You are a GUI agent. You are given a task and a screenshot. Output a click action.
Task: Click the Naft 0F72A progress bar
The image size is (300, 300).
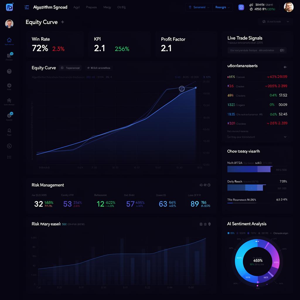click(250, 169)
